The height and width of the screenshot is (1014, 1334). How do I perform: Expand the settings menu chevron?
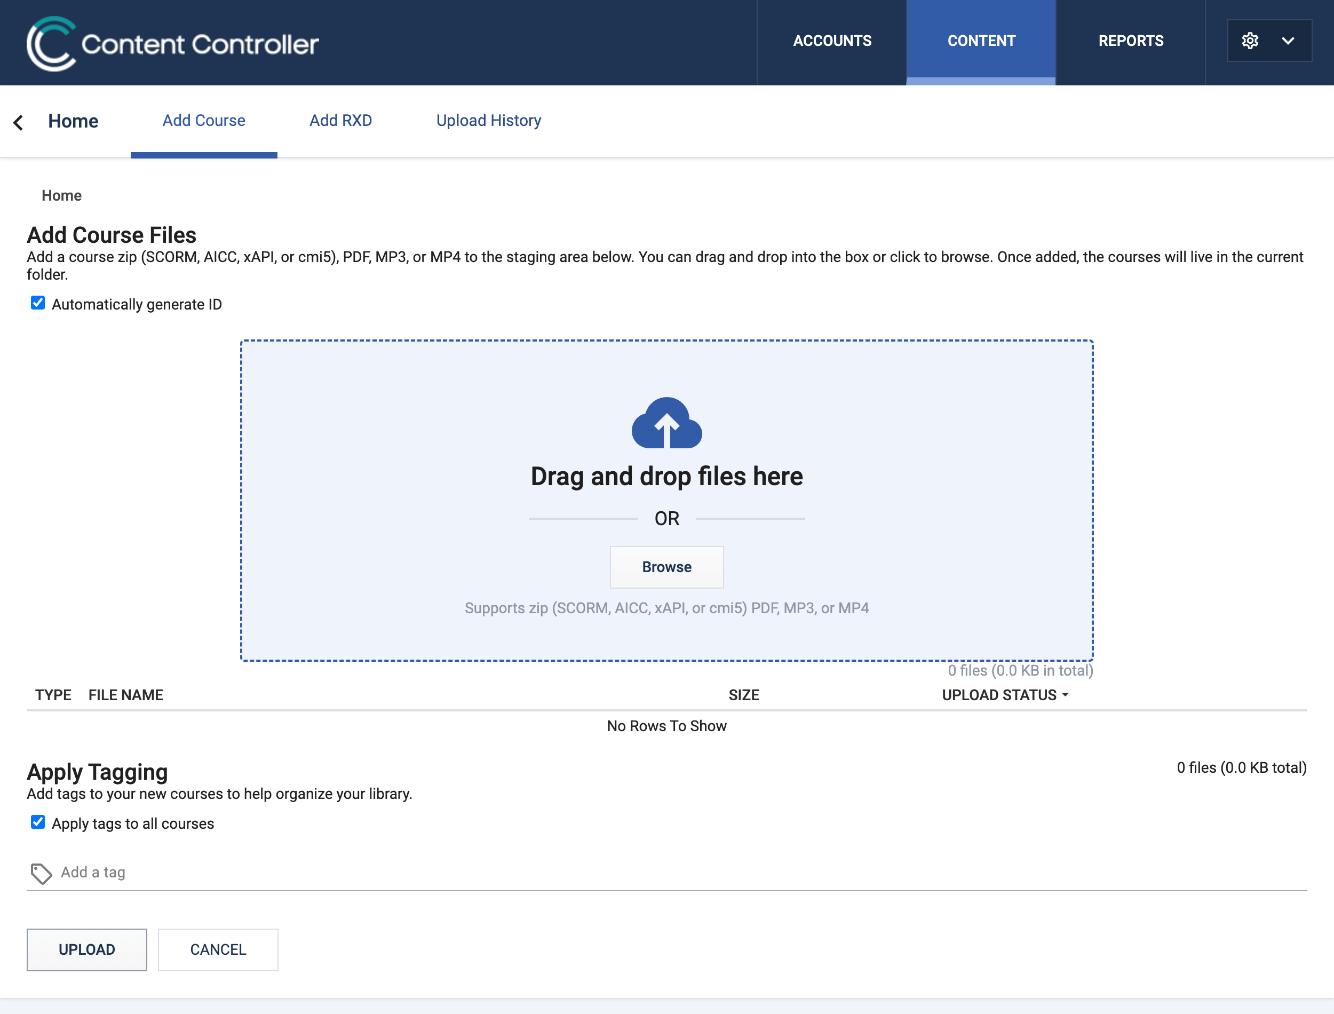point(1288,41)
